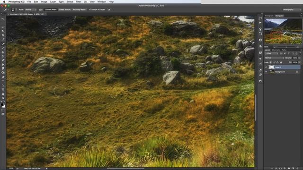Screen dimensions: 303x170
Task: Toggle pressure-for-size button in options bar
Action: (109, 9)
